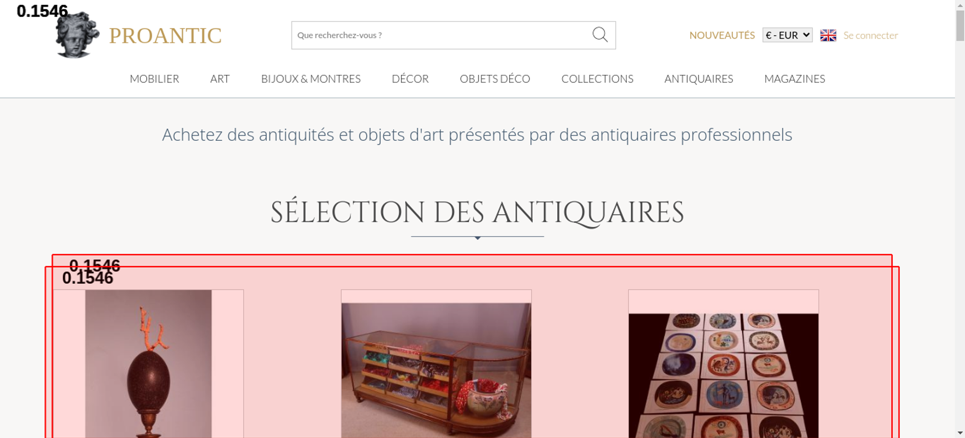Open the ART menu
Screen dimensions: 965x438
tap(220, 79)
